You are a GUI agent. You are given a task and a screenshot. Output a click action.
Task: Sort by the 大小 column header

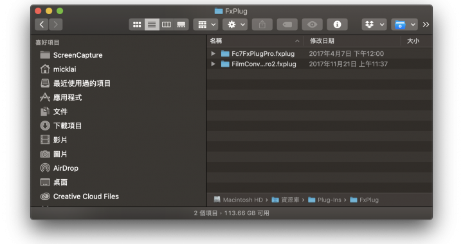point(417,41)
